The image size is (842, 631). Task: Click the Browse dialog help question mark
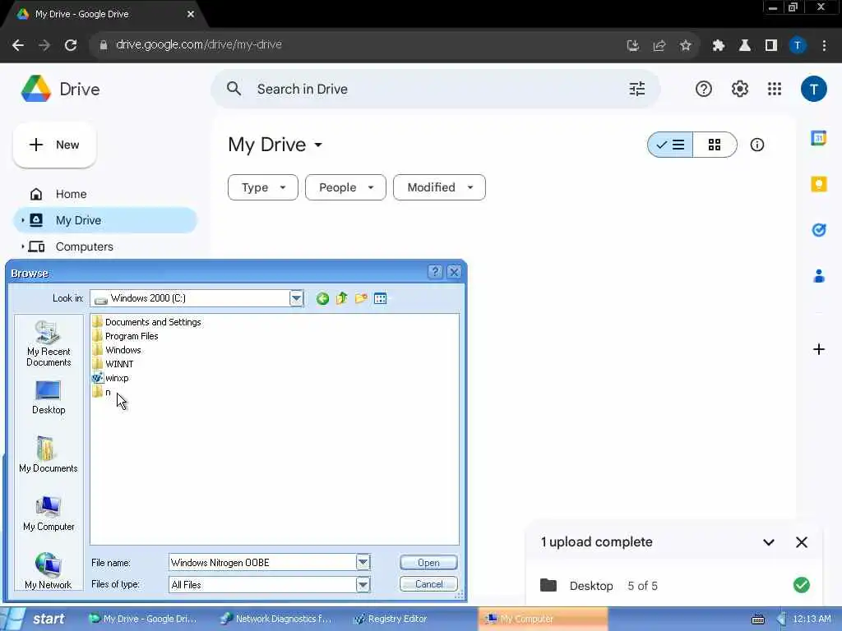[435, 272]
